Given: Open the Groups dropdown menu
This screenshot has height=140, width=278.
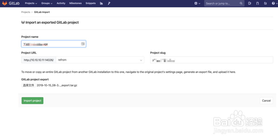Looking at the screenshot, I should pos(47,3).
